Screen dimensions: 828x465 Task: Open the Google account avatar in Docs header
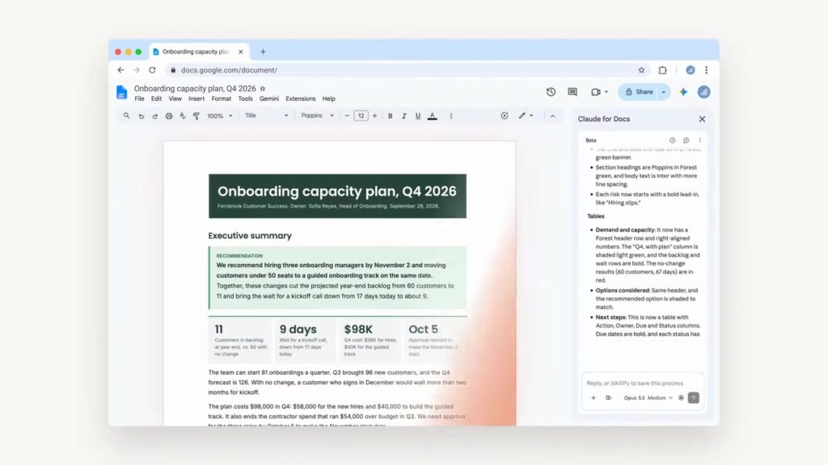[703, 92]
